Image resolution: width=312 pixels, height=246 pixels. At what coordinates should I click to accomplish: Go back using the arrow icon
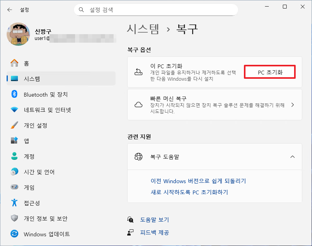pos(10,10)
